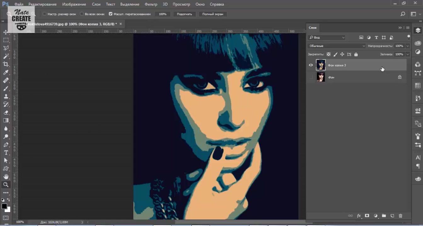Select the Rectangular Marquee tool

tap(6, 40)
